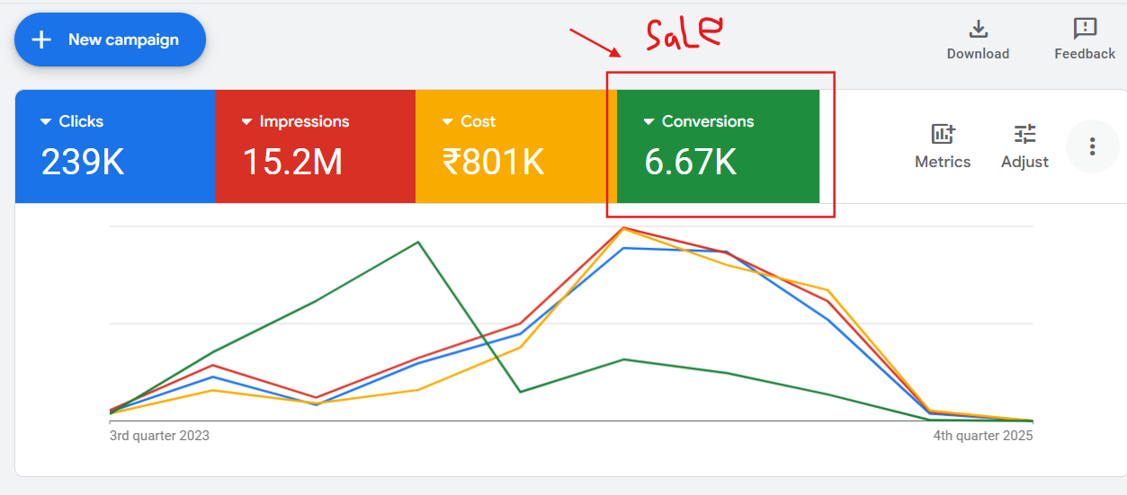Click the Feedback text label

point(1085,54)
